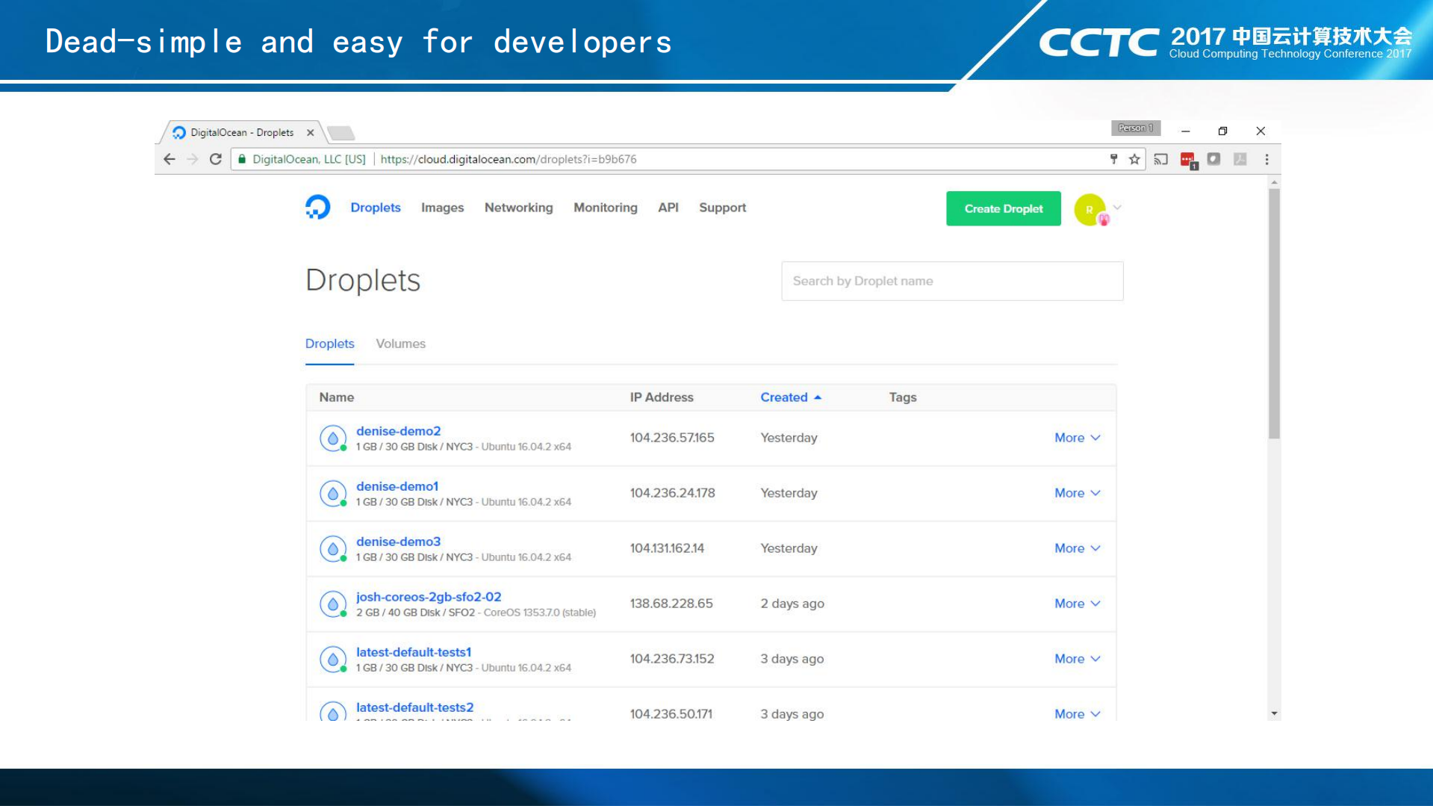
Task: Open Networking in top navigation
Action: [x=518, y=208]
